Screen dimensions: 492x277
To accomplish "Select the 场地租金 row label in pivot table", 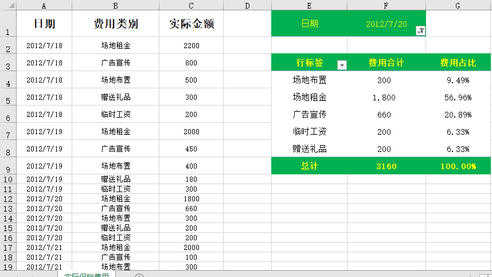I will pos(309,97).
